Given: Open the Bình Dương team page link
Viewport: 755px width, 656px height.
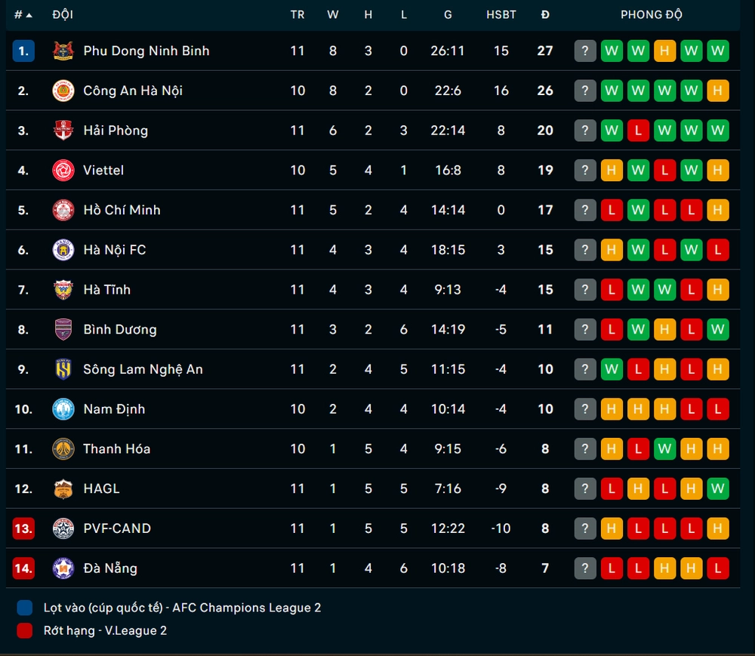Looking at the screenshot, I should [x=120, y=329].
